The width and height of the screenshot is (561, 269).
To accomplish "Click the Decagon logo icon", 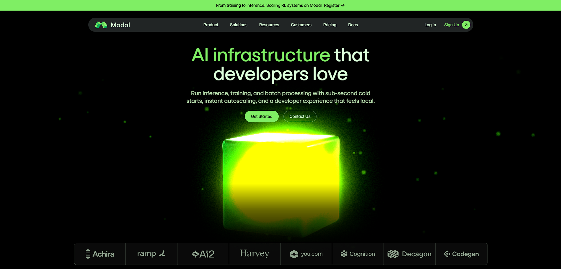I will (393, 254).
